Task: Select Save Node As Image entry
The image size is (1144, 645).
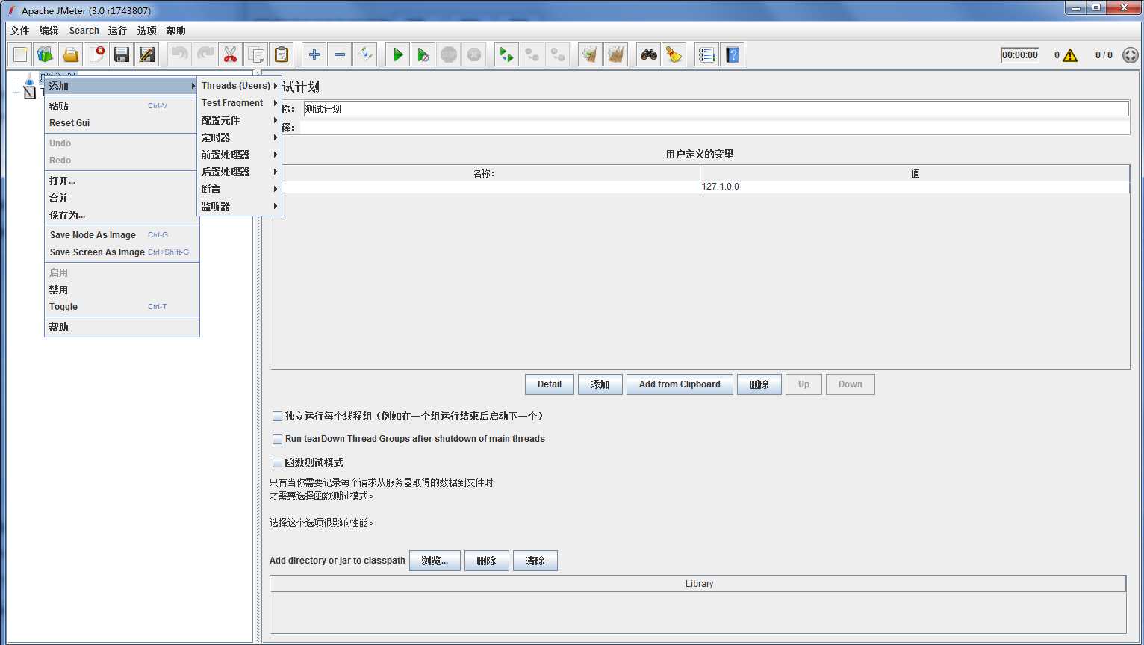Action: coord(122,235)
